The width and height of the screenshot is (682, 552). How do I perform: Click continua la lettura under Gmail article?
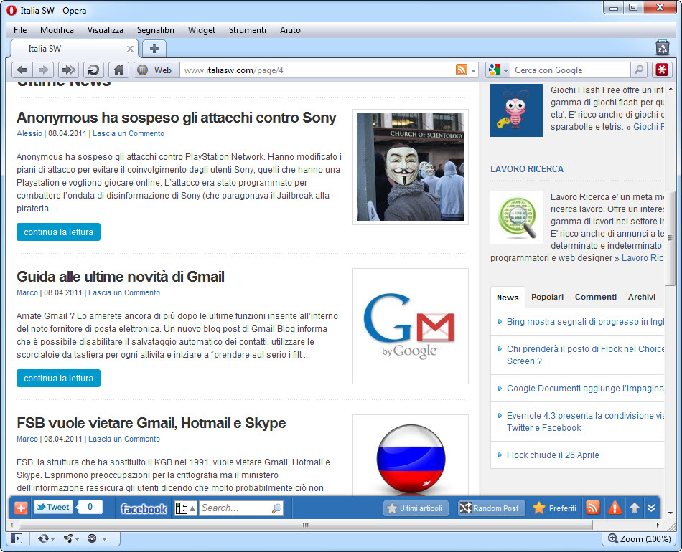click(x=58, y=379)
